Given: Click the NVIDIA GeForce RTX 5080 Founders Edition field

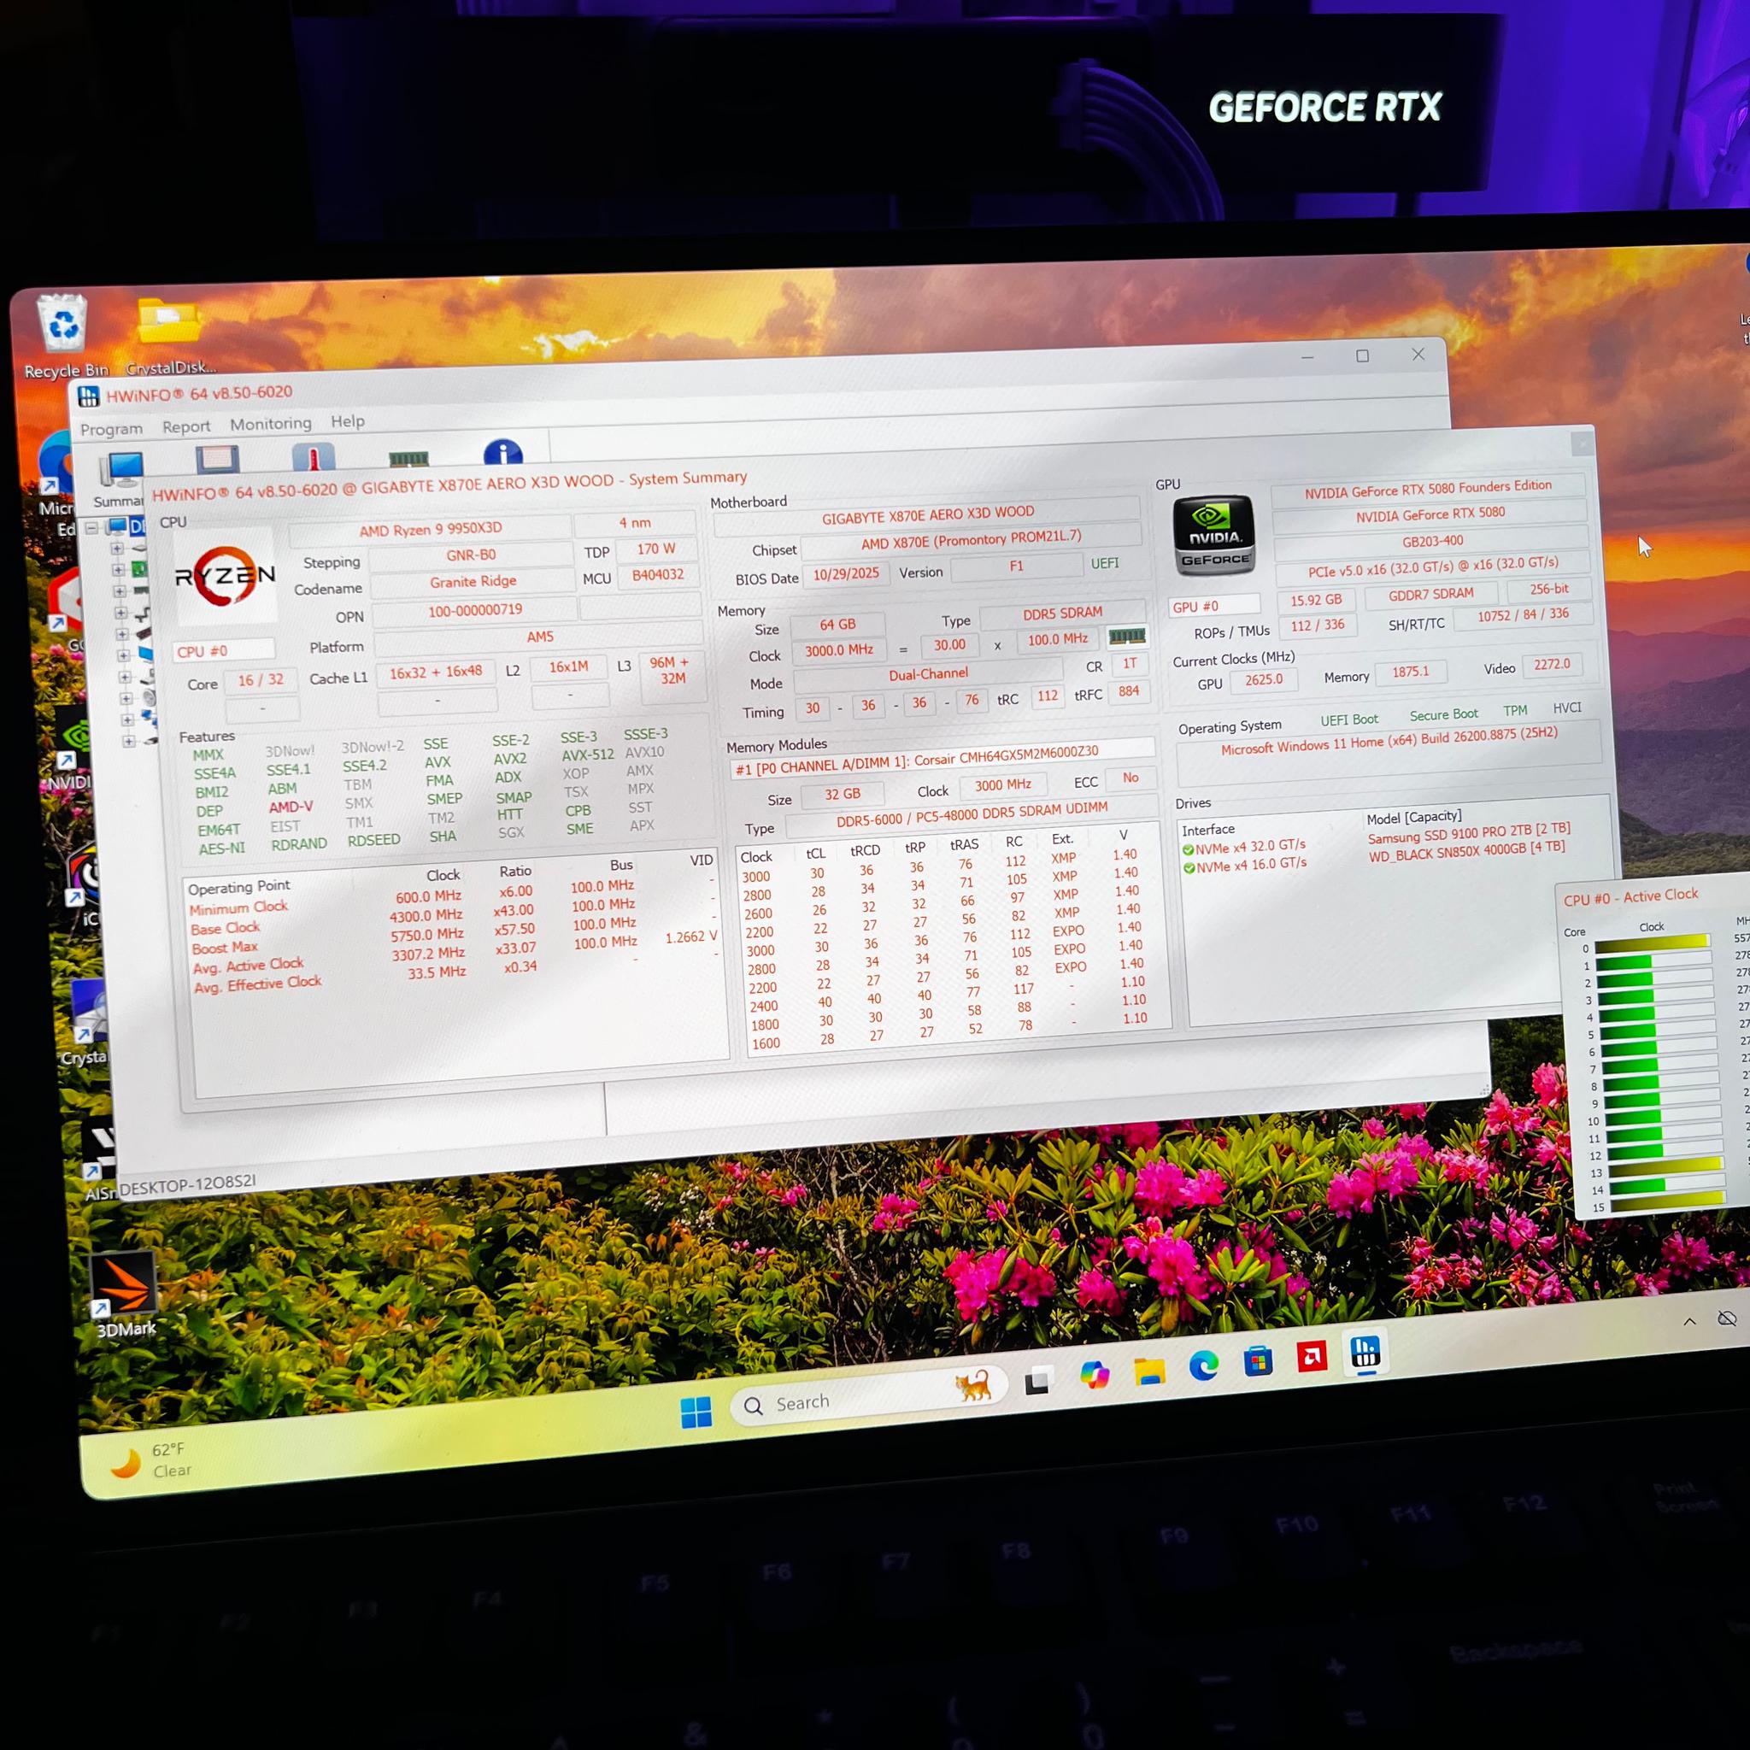Looking at the screenshot, I should (1429, 489).
